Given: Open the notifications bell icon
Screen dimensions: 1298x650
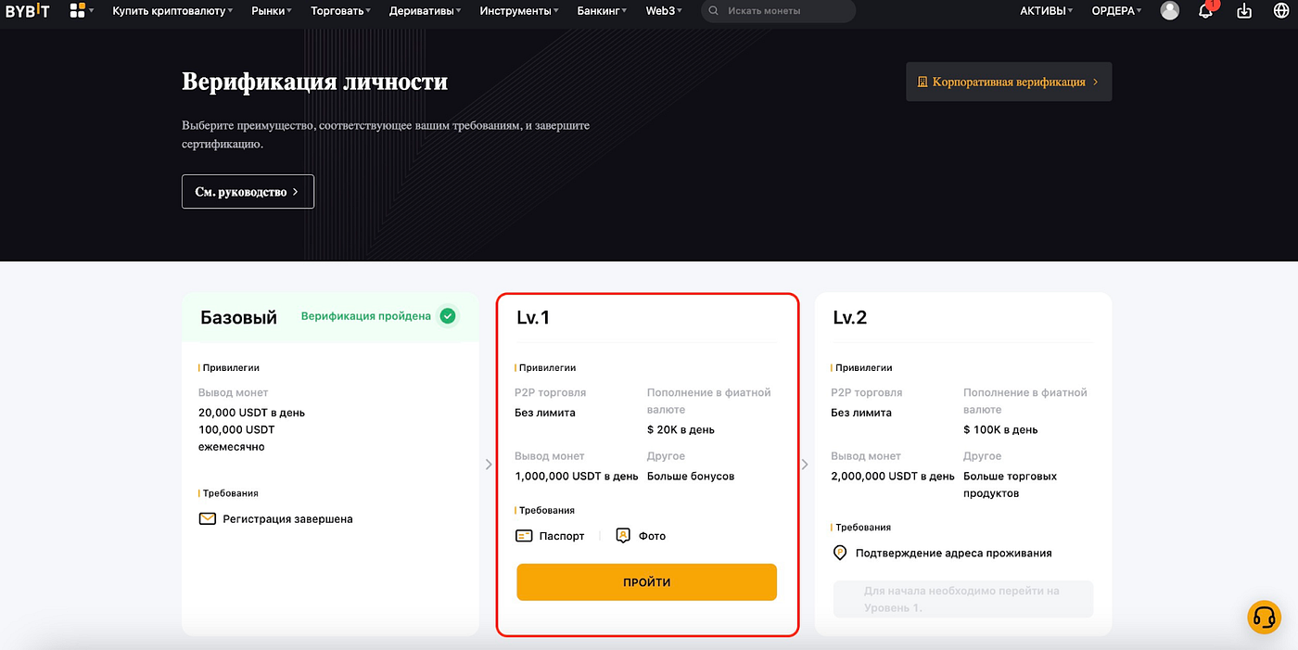Looking at the screenshot, I should [x=1206, y=11].
